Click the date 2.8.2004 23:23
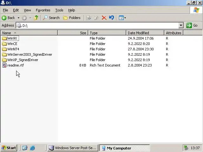This screenshot has height=152, width=203. (140, 65)
